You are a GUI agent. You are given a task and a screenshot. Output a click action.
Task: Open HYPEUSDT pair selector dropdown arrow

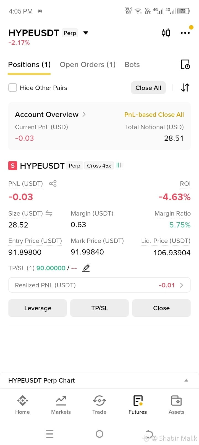click(x=86, y=33)
